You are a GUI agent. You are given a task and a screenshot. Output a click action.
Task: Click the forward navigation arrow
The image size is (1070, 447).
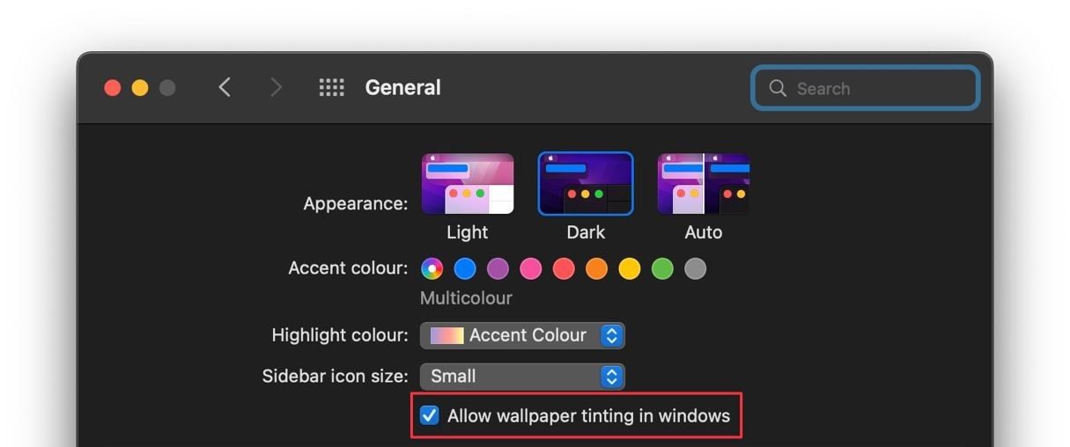click(x=276, y=87)
